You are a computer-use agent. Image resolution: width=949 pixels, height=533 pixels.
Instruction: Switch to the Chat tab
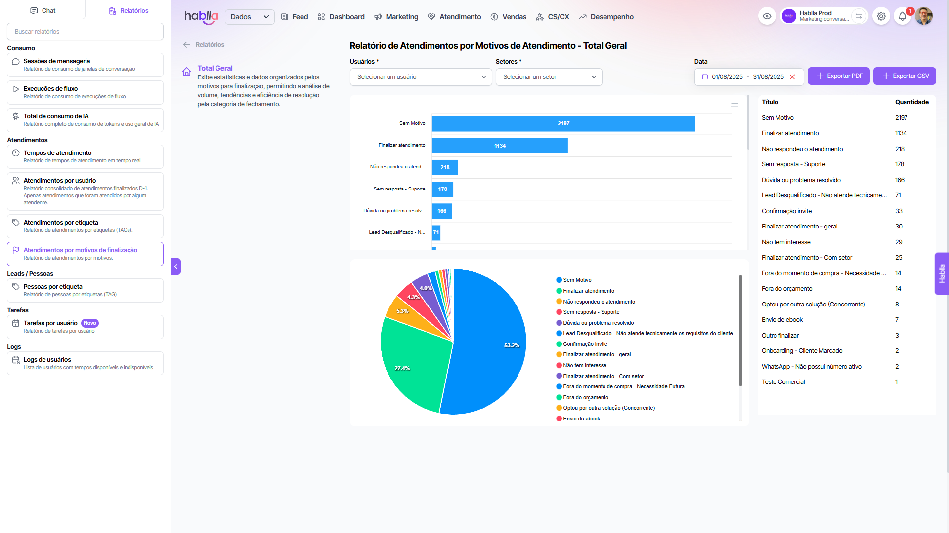pos(43,10)
